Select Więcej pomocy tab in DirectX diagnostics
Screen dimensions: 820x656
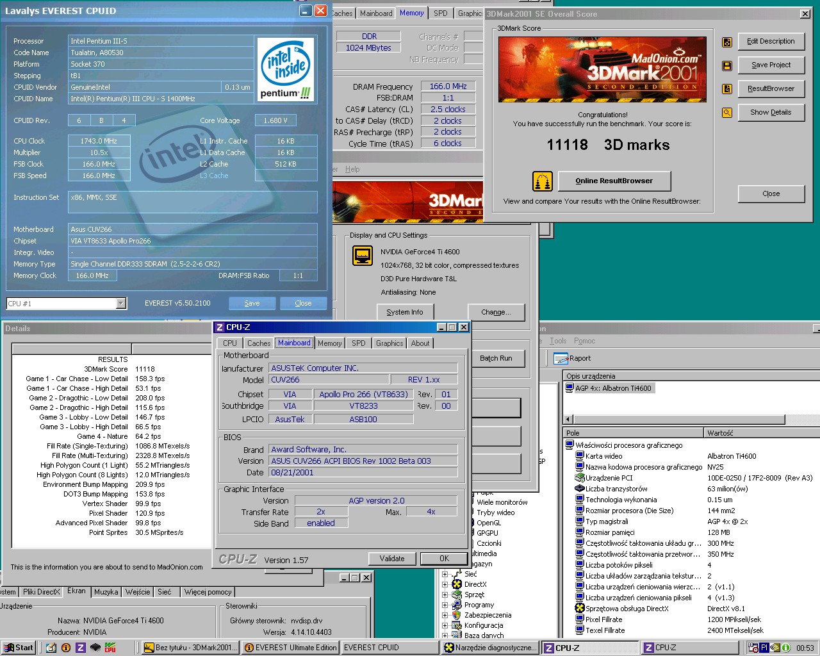[208, 592]
